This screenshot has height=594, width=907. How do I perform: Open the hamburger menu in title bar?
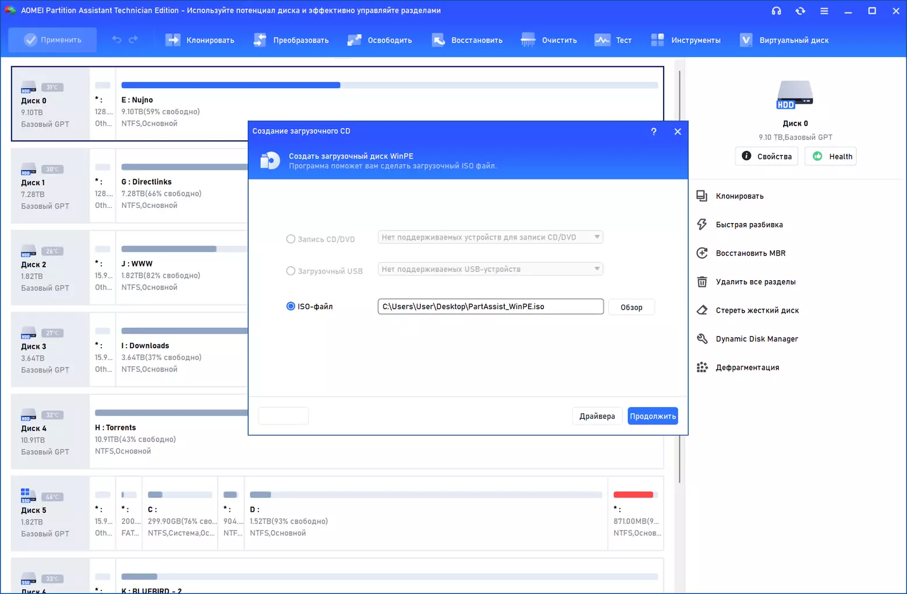coord(824,11)
